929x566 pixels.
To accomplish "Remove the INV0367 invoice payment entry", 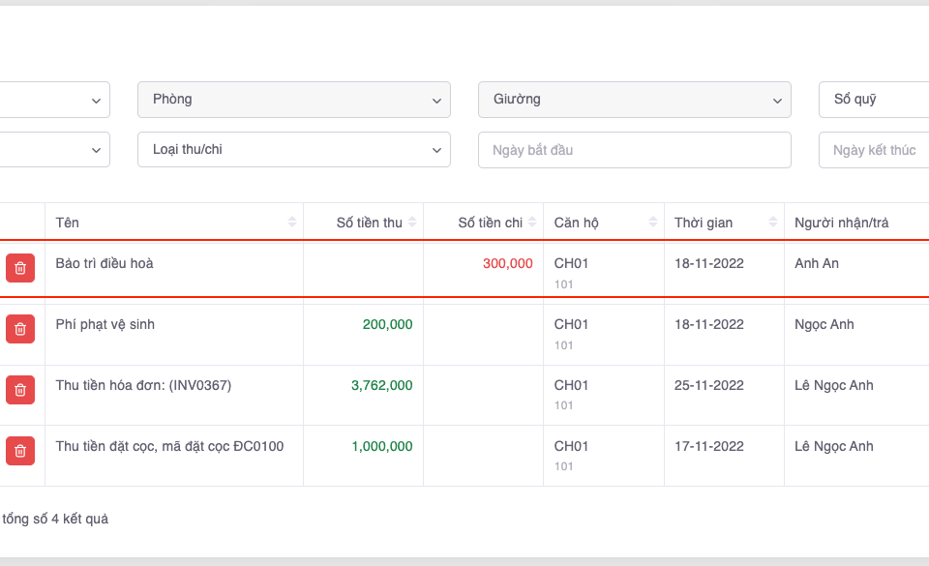I will coord(20,390).
